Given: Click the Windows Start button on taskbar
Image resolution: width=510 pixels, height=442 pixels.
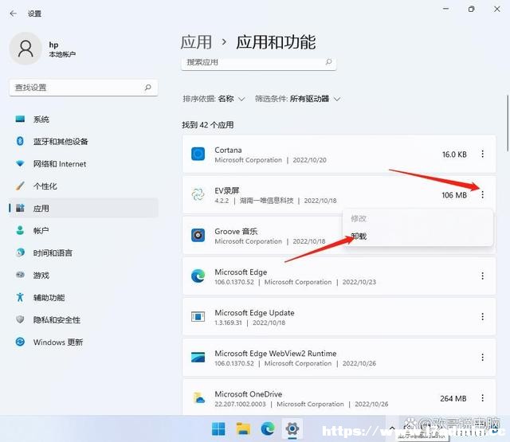Looking at the screenshot, I should click(x=218, y=429).
